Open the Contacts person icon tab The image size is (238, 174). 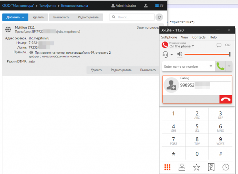click(182, 167)
